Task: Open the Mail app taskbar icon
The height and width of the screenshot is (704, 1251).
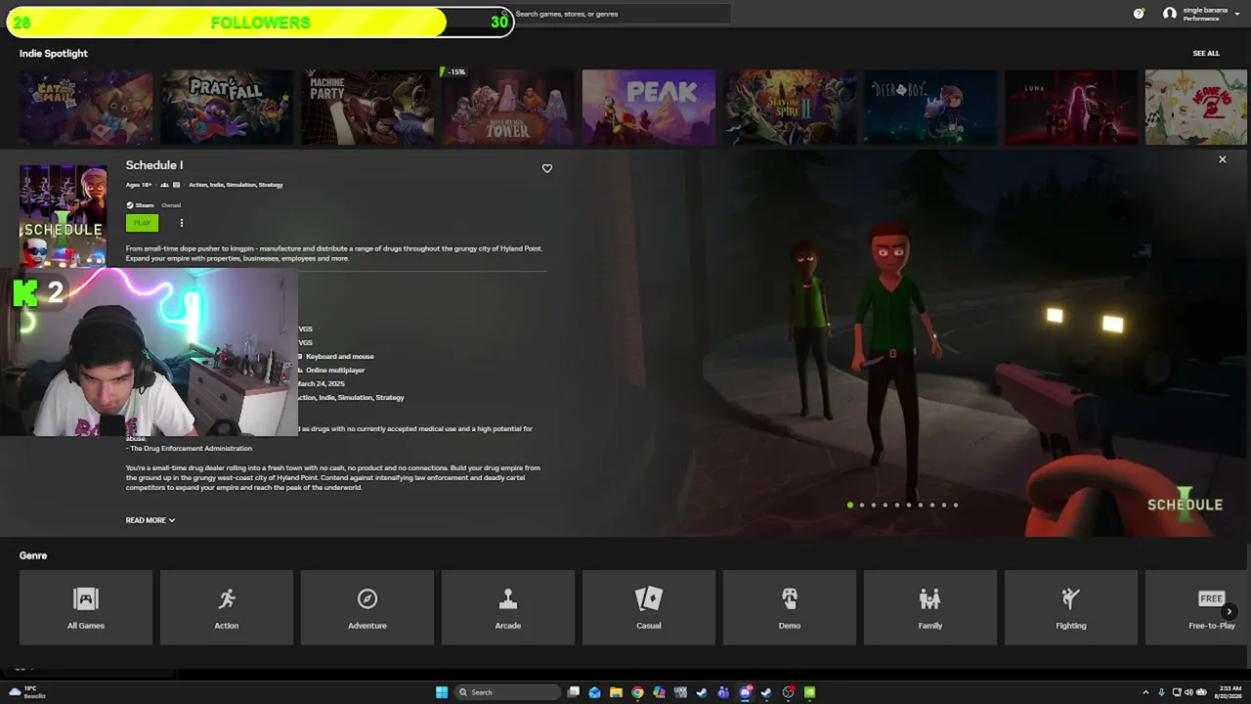Action: [x=594, y=692]
